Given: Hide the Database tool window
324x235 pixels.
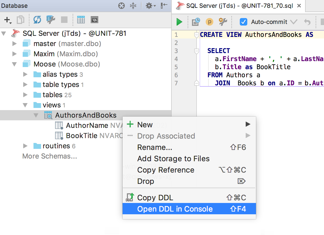Looking at the screenshot, I should pos(164,6).
